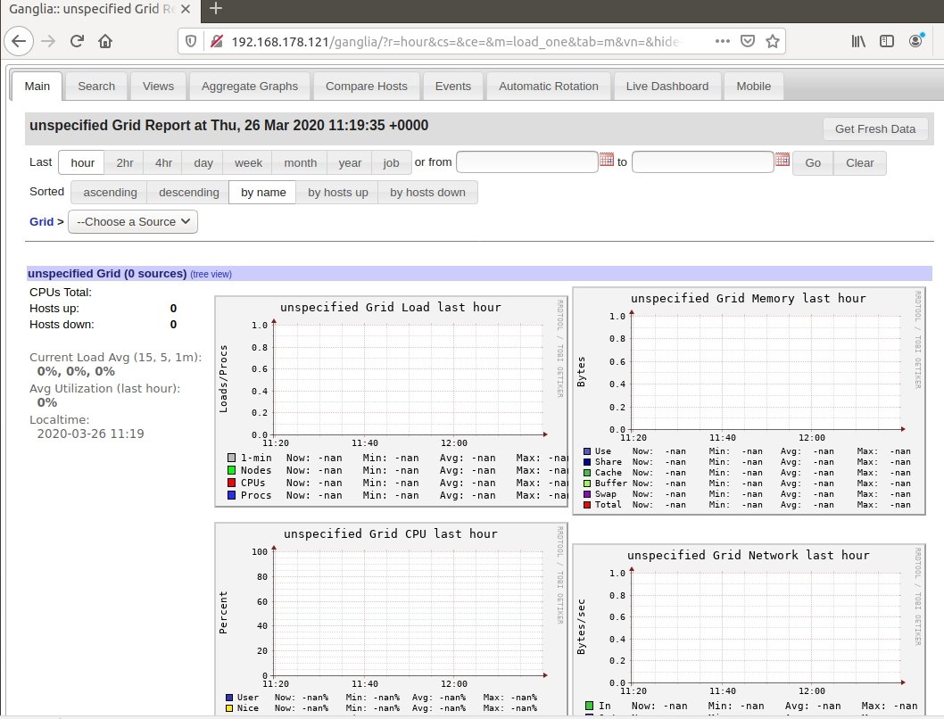Open page actions three-dot menu
Viewport: 944px width, 719px height.
[723, 41]
